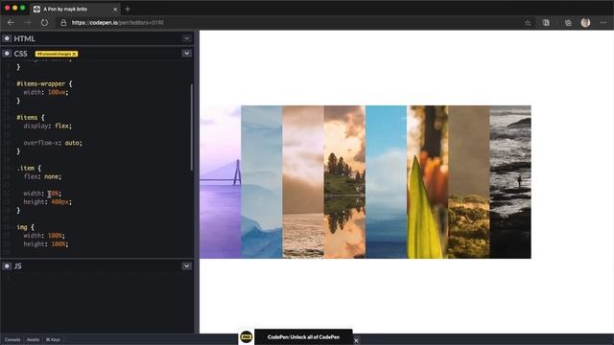Go forward in browser
Image resolution: width=614 pixels, height=345 pixels.
point(28,23)
